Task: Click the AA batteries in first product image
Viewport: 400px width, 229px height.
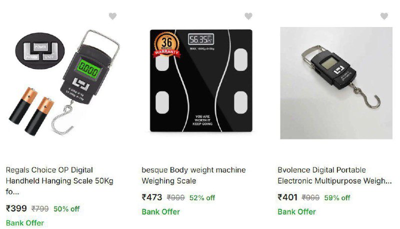Action: [x=31, y=111]
